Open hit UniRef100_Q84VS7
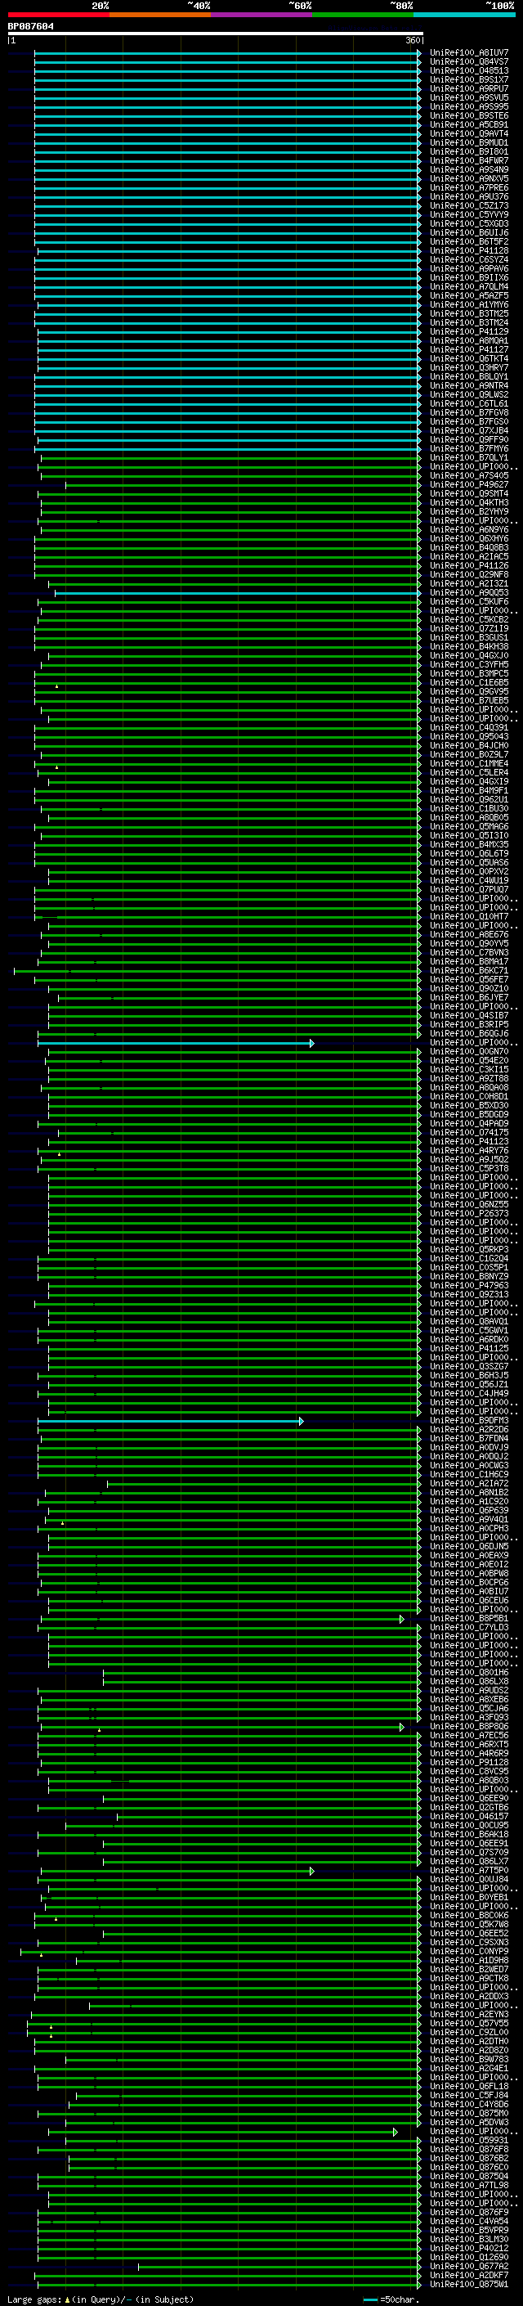Image resolution: width=523 pixels, height=2306 pixels. click(x=468, y=62)
